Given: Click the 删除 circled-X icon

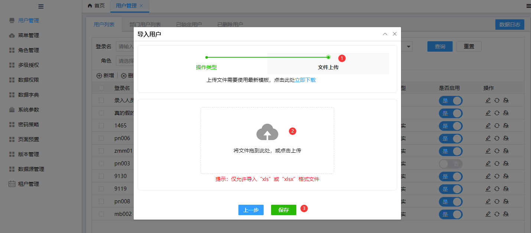Looking at the screenshot, I should tap(123, 75).
